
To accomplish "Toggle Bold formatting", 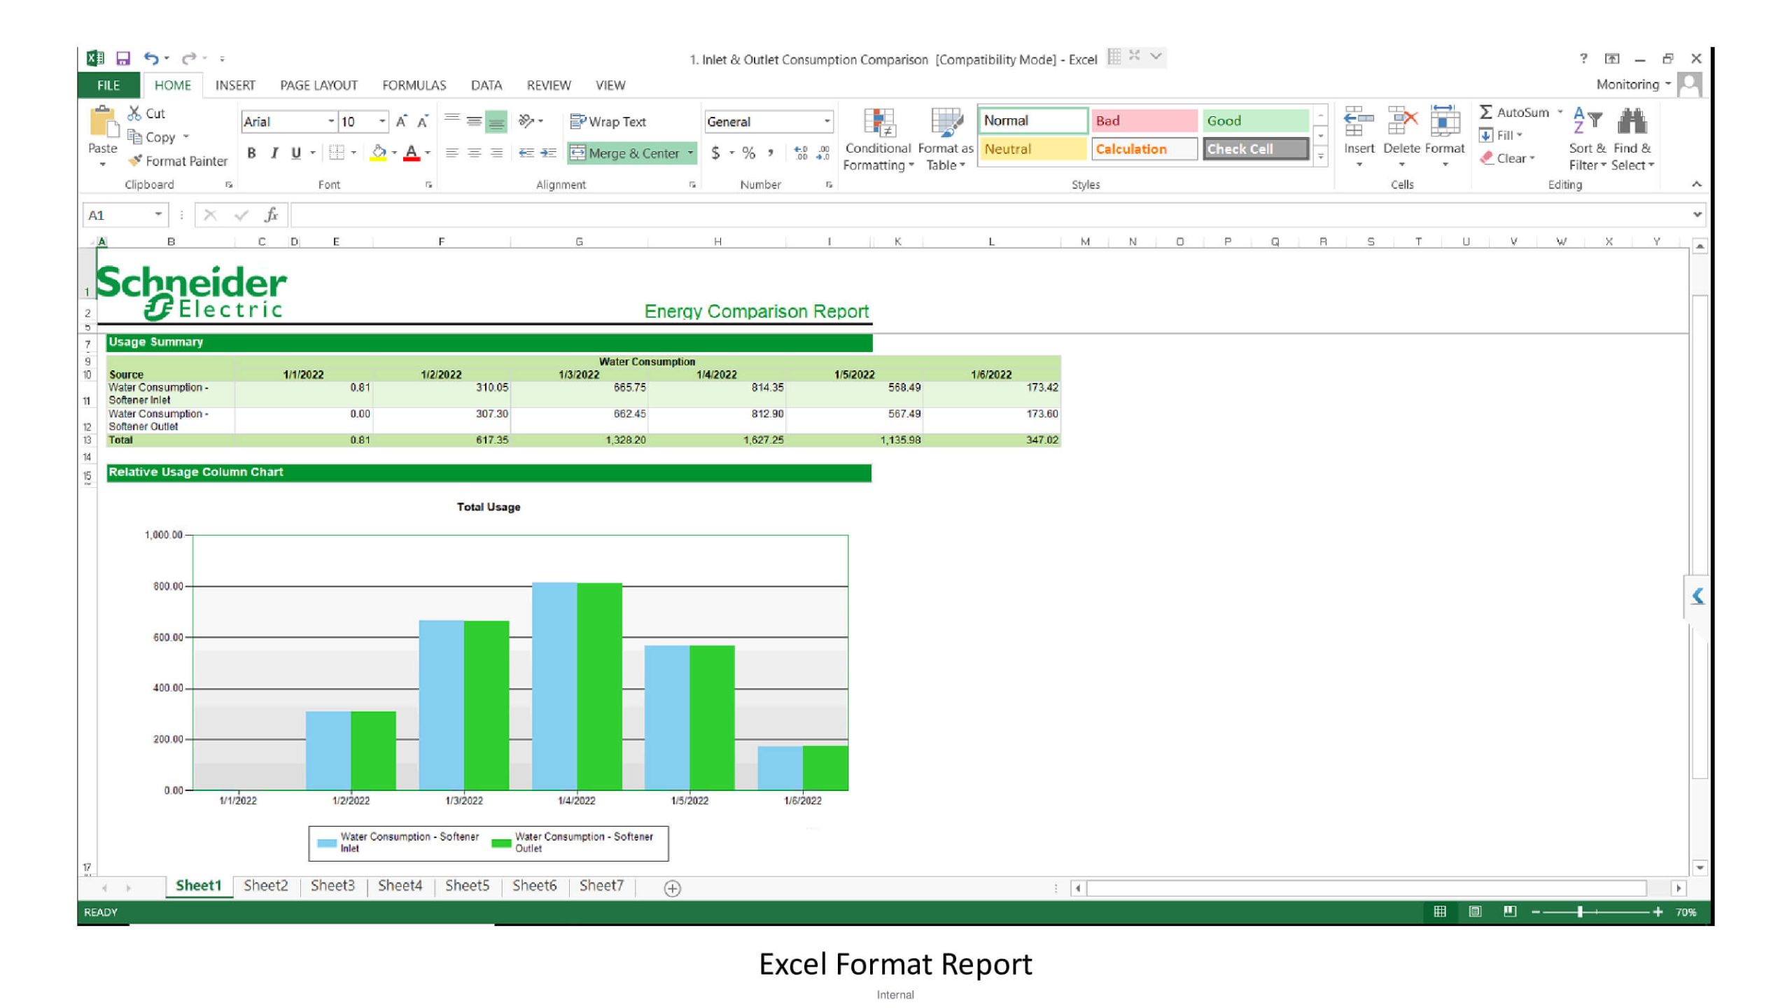I will 251,153.
